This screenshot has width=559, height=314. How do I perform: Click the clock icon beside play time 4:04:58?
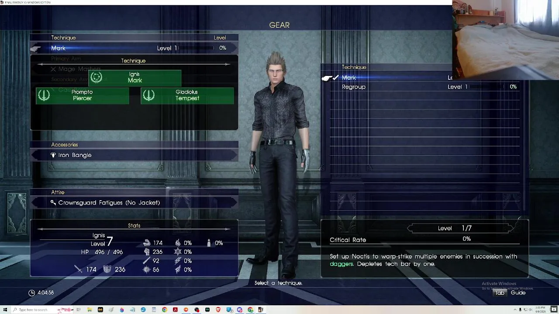[31, 293]
